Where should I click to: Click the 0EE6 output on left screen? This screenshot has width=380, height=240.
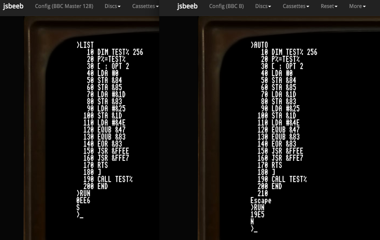(x=83, y=200)
